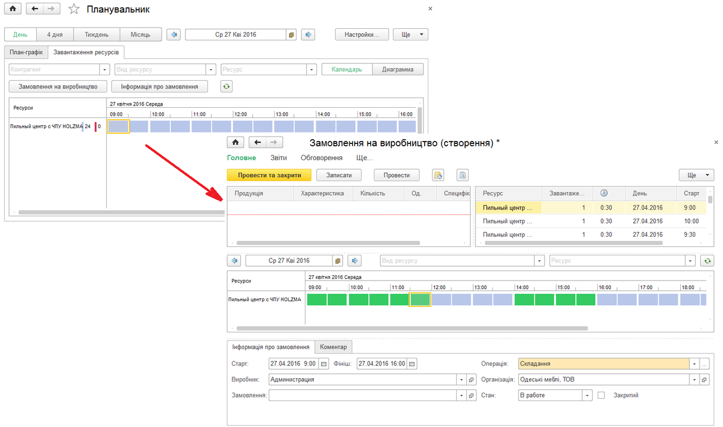Go to next day in Планувальник toolbar
723x427 pixels.
click(x=308, y=34)
